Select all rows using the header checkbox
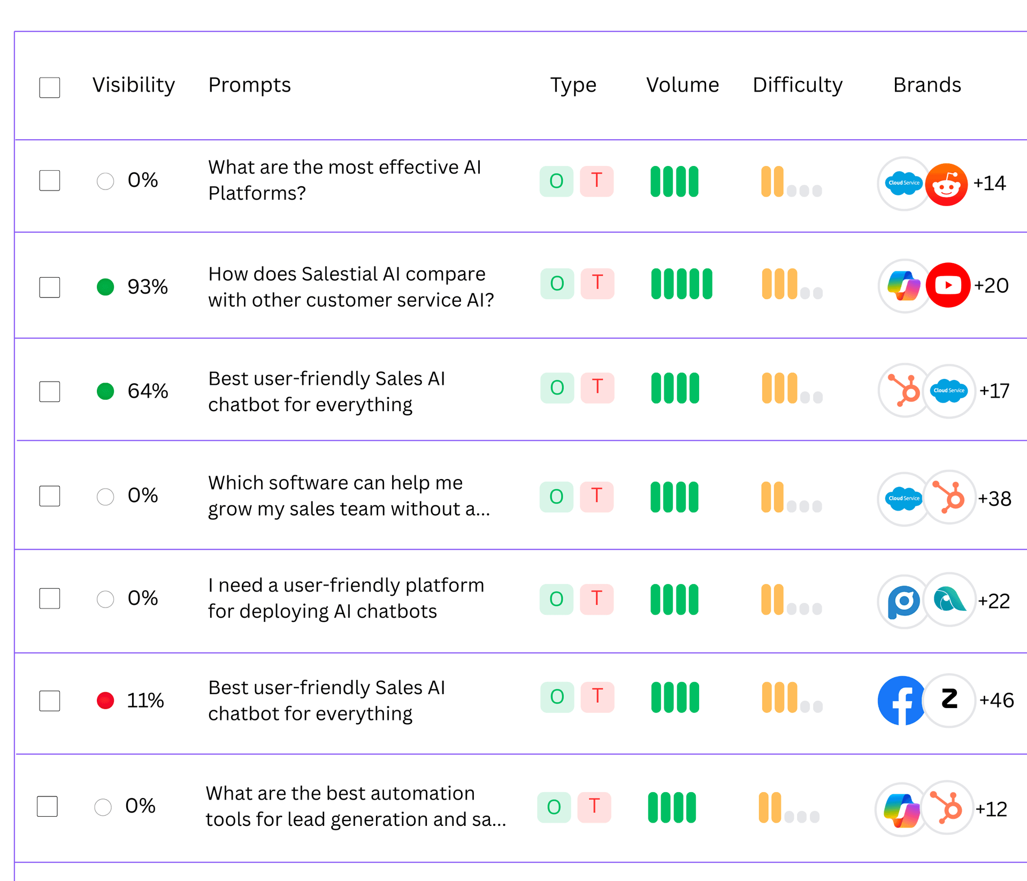 coord(49,88)
